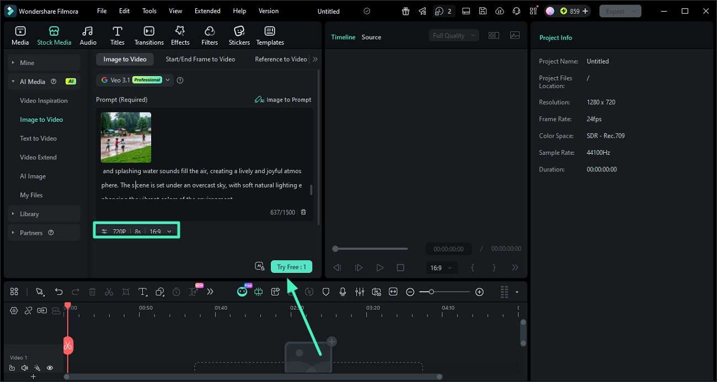Click the microphone voiceover icon

[x=343, y=292]
